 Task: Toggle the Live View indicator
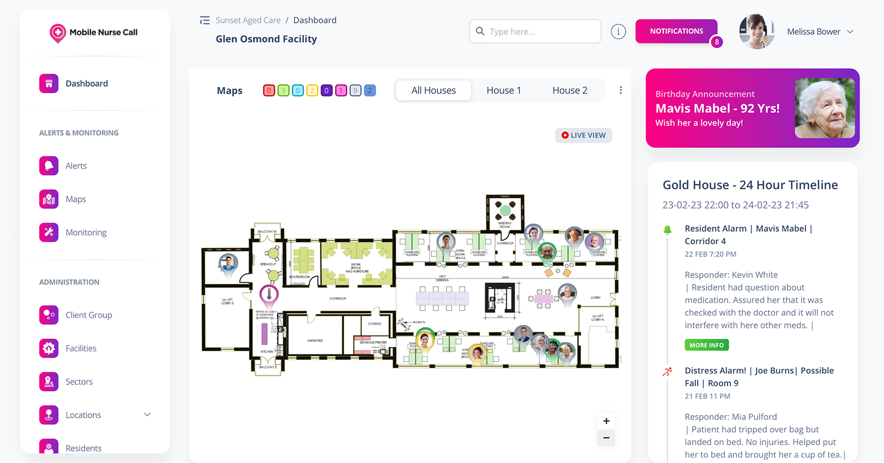[x=583, y=135]
